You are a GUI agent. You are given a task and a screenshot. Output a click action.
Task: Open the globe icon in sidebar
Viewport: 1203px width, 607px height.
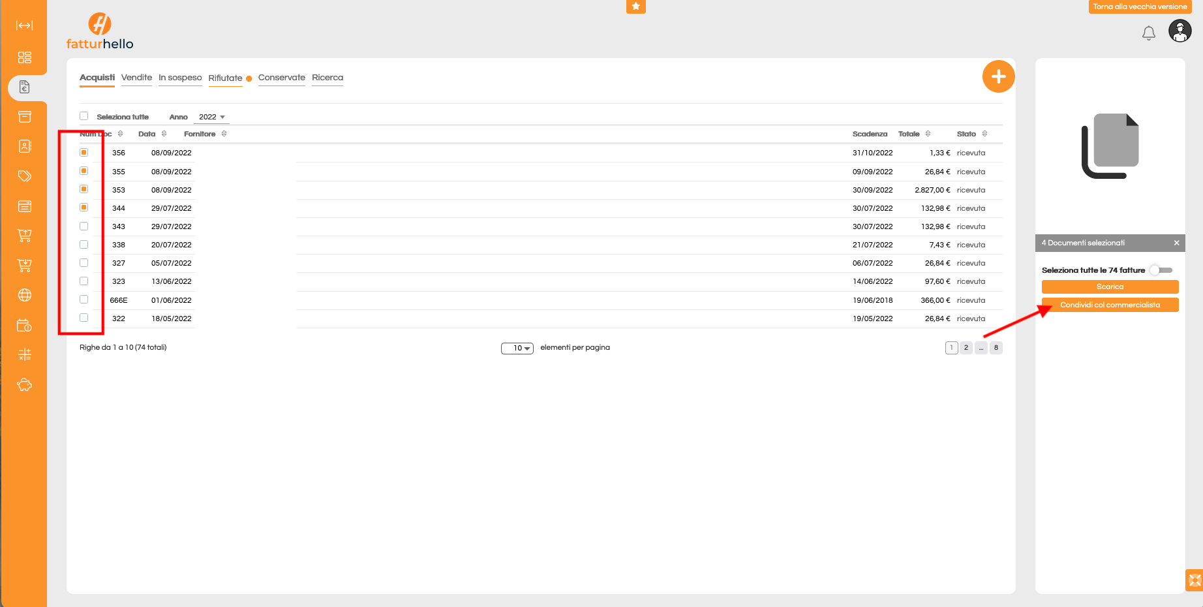[x=24, y=295]
